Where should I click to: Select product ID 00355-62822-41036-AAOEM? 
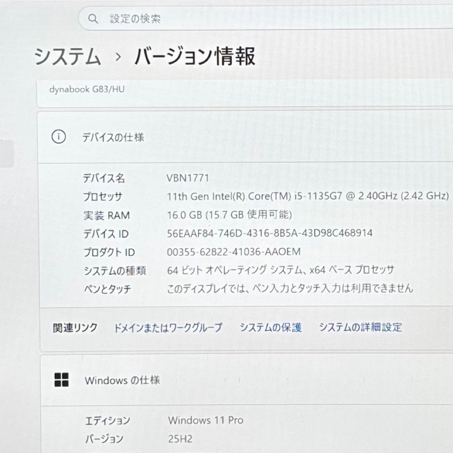tap(234, 252)
